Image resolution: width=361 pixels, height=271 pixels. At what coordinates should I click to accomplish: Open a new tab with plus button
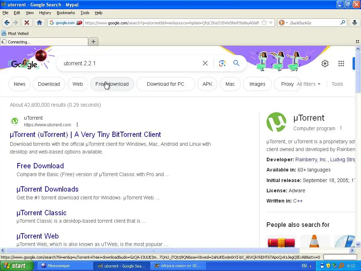[x=93, y=42]
